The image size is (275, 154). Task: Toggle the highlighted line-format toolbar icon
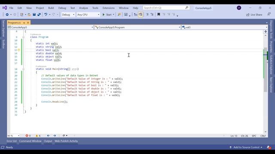coord(141,15)
